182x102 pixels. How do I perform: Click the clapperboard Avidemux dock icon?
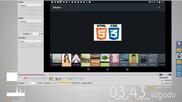pyautogui.click(x=179, y=56)
